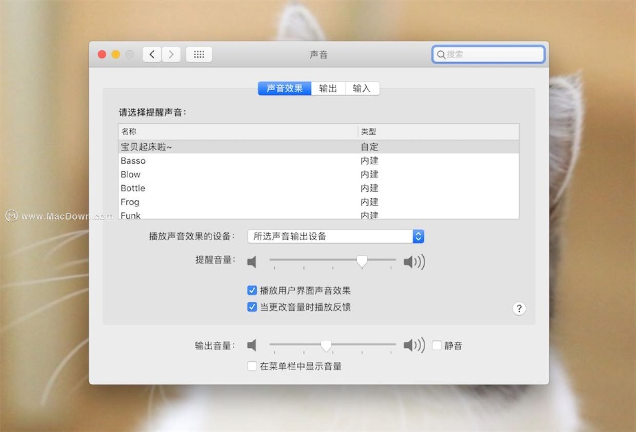Enable the 静音 mute checkbox

click(436, 345)
